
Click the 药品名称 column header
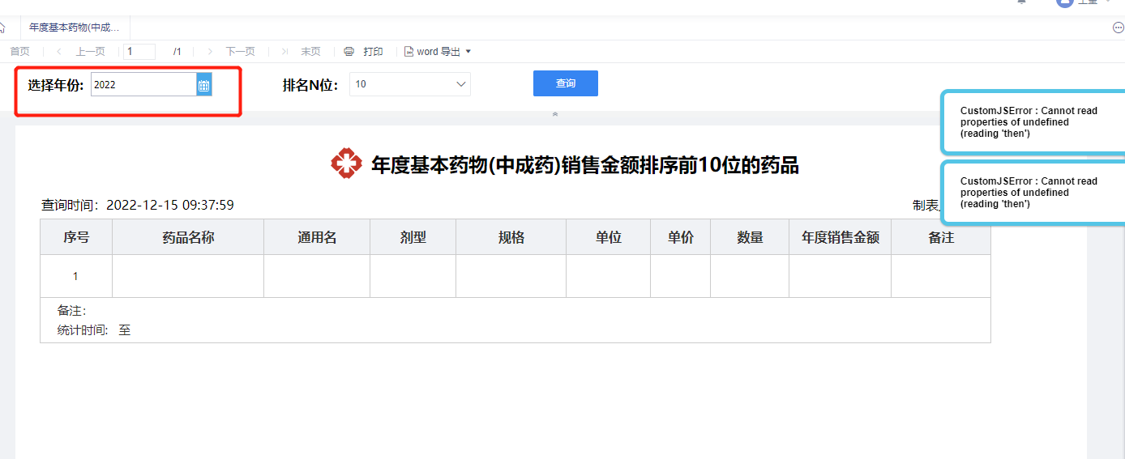tap(188, 237)
